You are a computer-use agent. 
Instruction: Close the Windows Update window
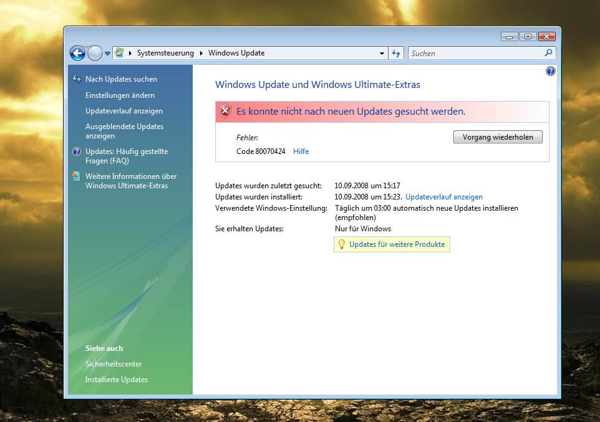pos(547,36)
